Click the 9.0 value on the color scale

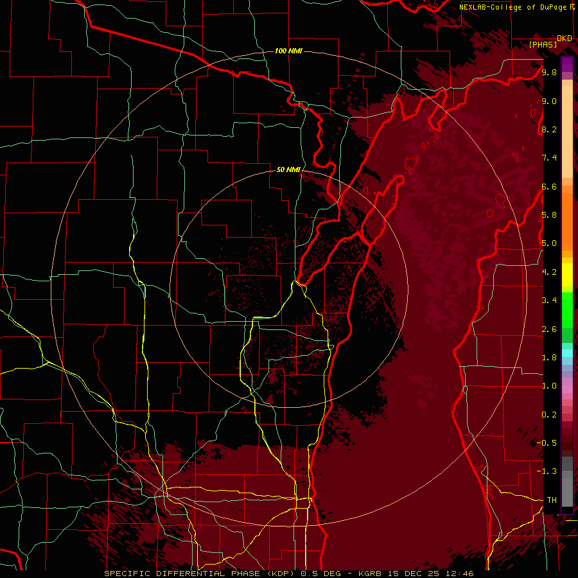coord(549,101)
